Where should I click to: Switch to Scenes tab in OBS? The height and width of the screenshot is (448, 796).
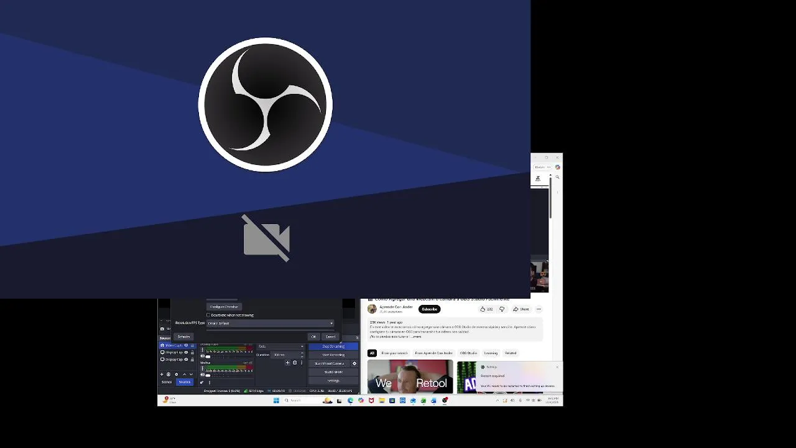tap(167, 382)
